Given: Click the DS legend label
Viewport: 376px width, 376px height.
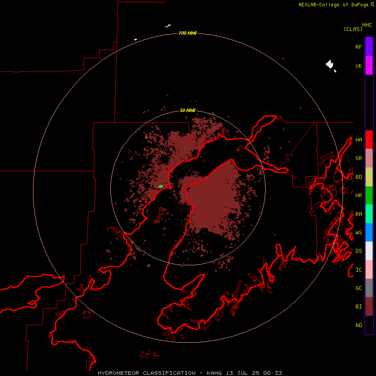Looking at the screenshot, I should [x=358, y=251].
